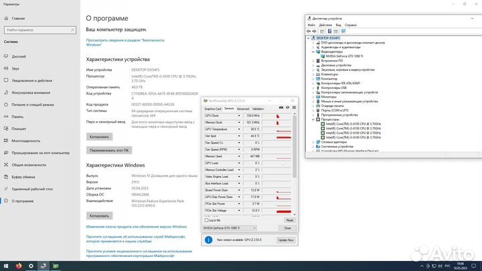This screenshot has height=271, width=482.
Task: Collapse Видеоадаптеры node in Device Manager
Action: tap(313, 52)
